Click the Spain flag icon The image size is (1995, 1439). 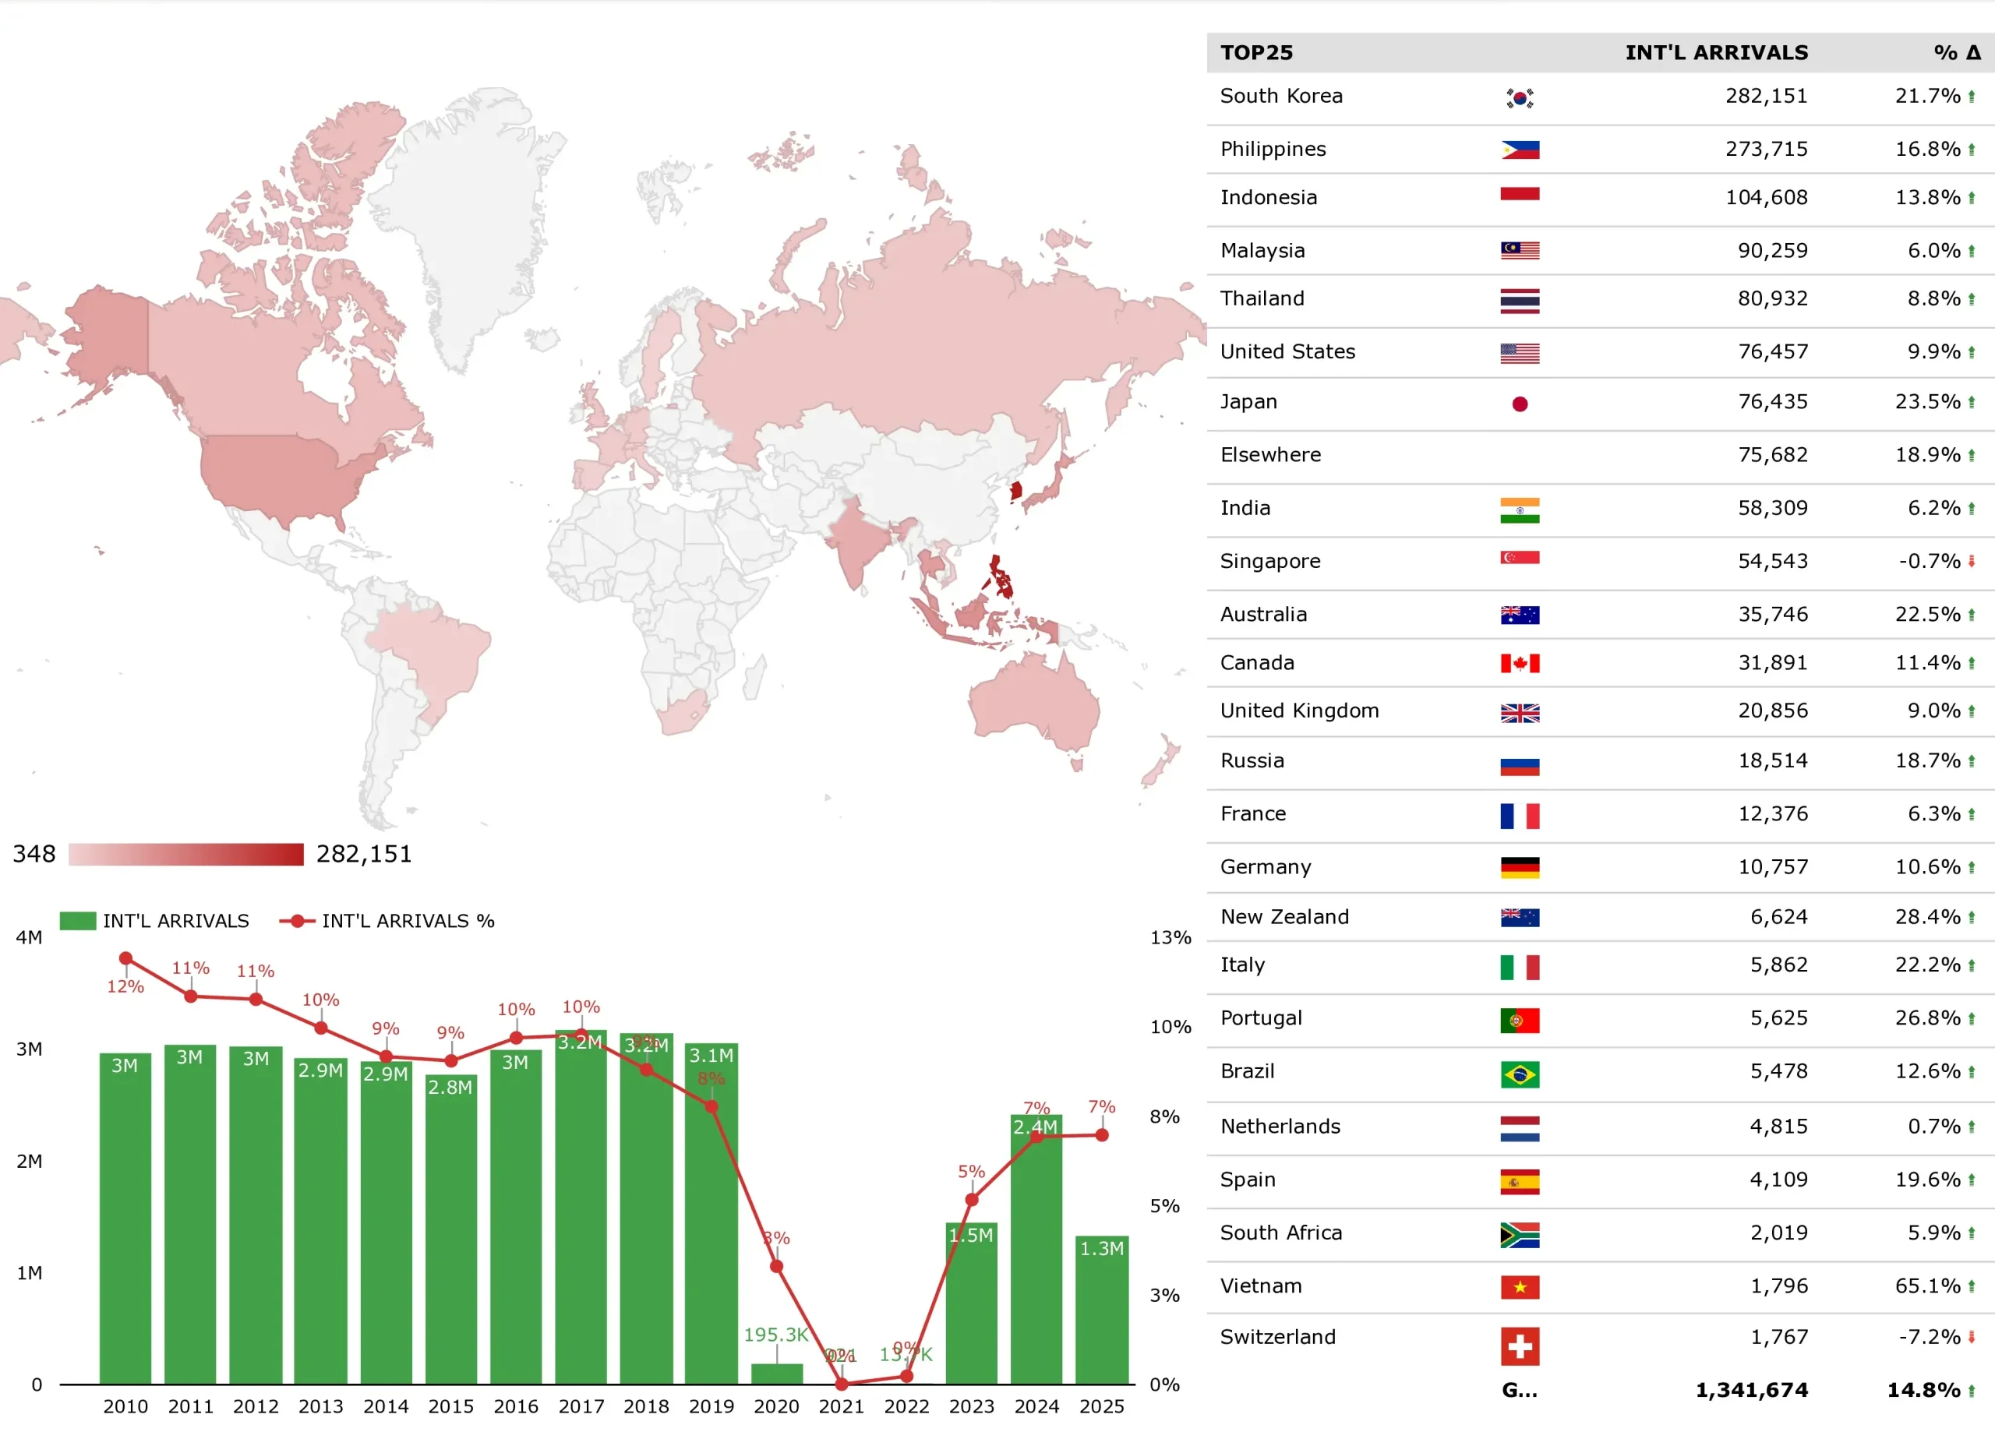(1519, 1182)
